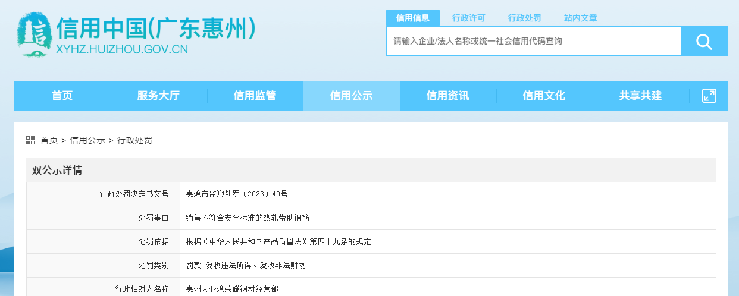The height and width of the screenshot is (296, 739).
Task: Click the site title 信用中国(广东惠州)
Action: (x=157, y=27)
